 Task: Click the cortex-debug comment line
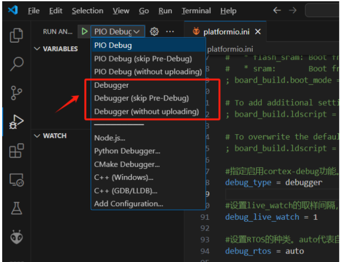pos(282,171)
